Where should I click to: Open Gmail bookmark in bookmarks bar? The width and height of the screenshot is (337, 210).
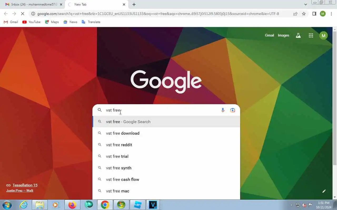coord(11,22)
